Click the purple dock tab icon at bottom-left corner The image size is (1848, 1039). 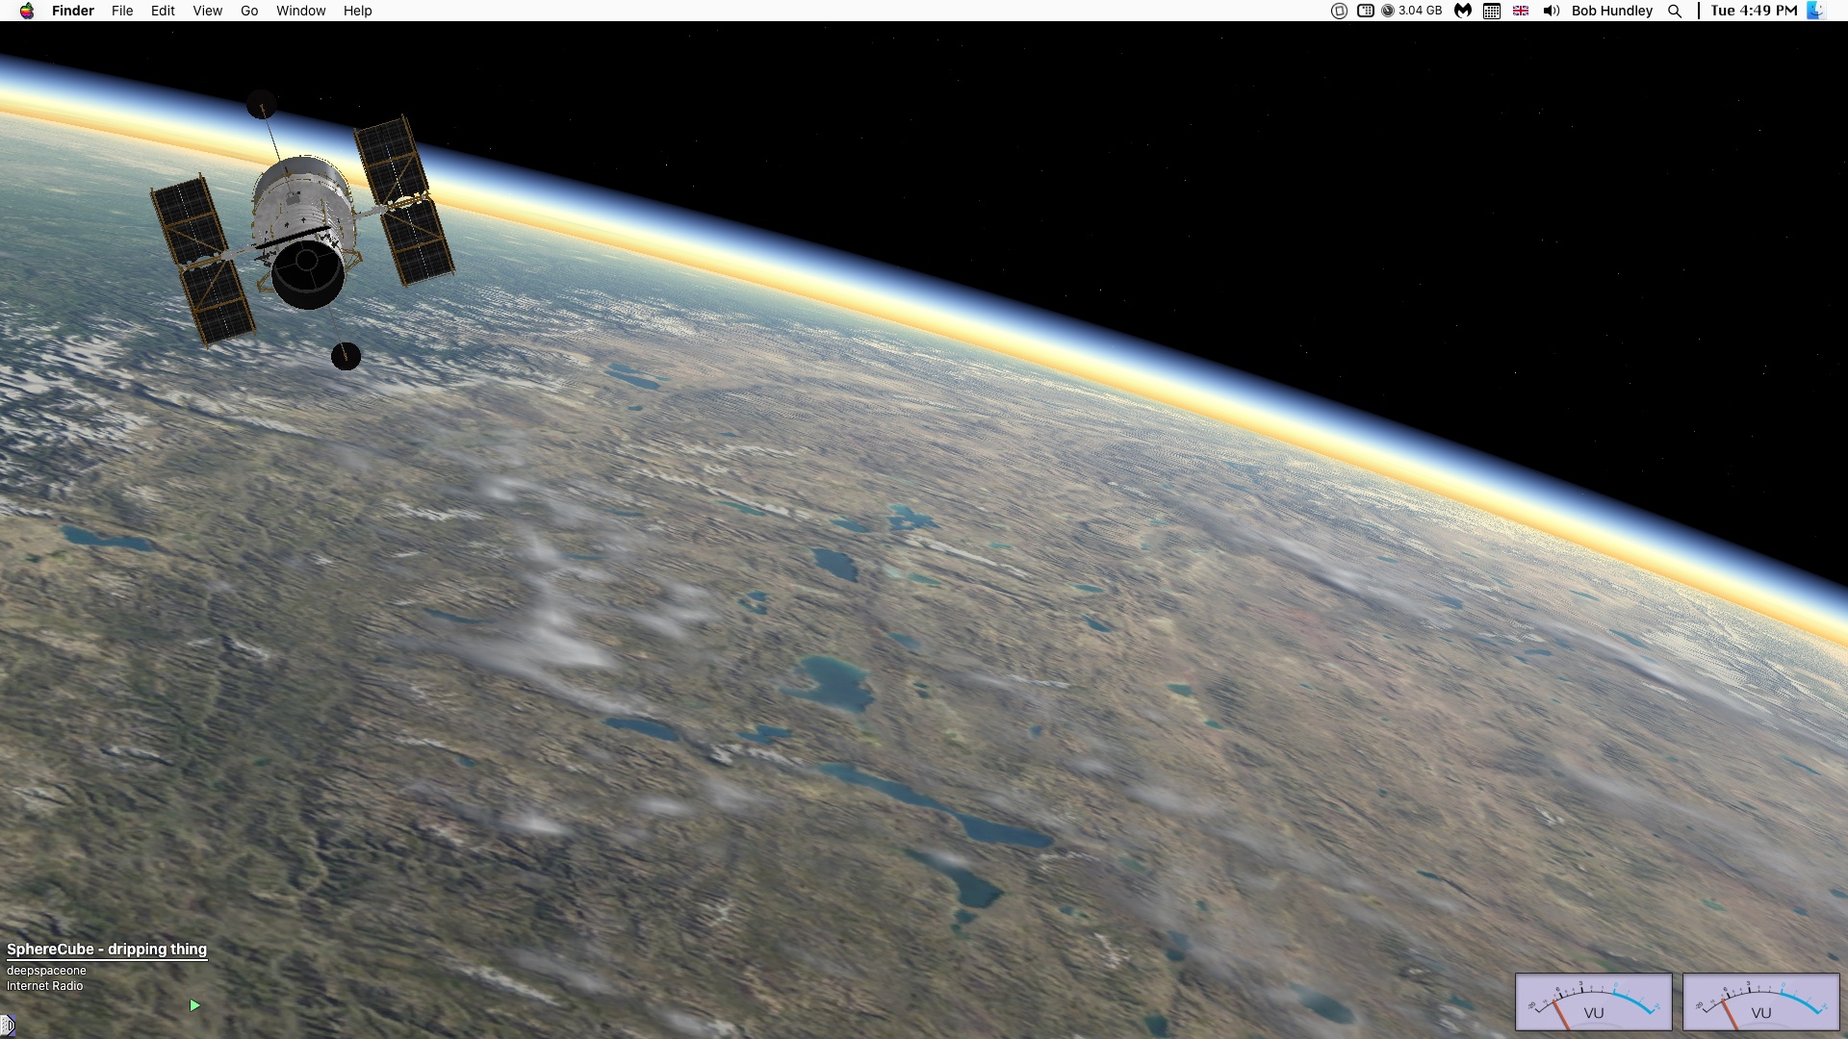[x=7, y=1026]
